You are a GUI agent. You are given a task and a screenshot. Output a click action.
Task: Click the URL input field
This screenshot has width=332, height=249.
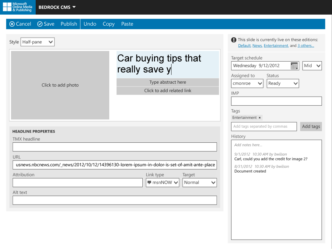115,165
